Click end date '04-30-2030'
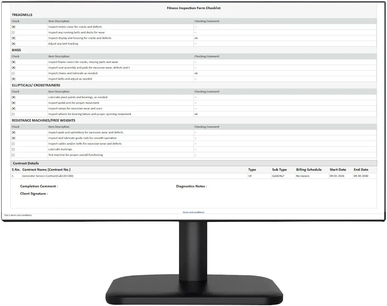The width and height of the screenshot is (387, 306). 361,176
